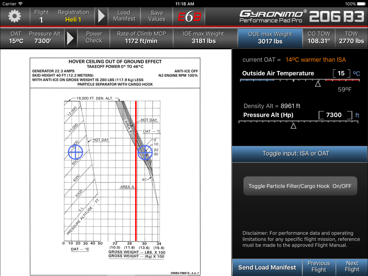Viewport: 368px width, 276px height.
Task: Tap the AREA A label on chart
Action: tap(127, 187)
